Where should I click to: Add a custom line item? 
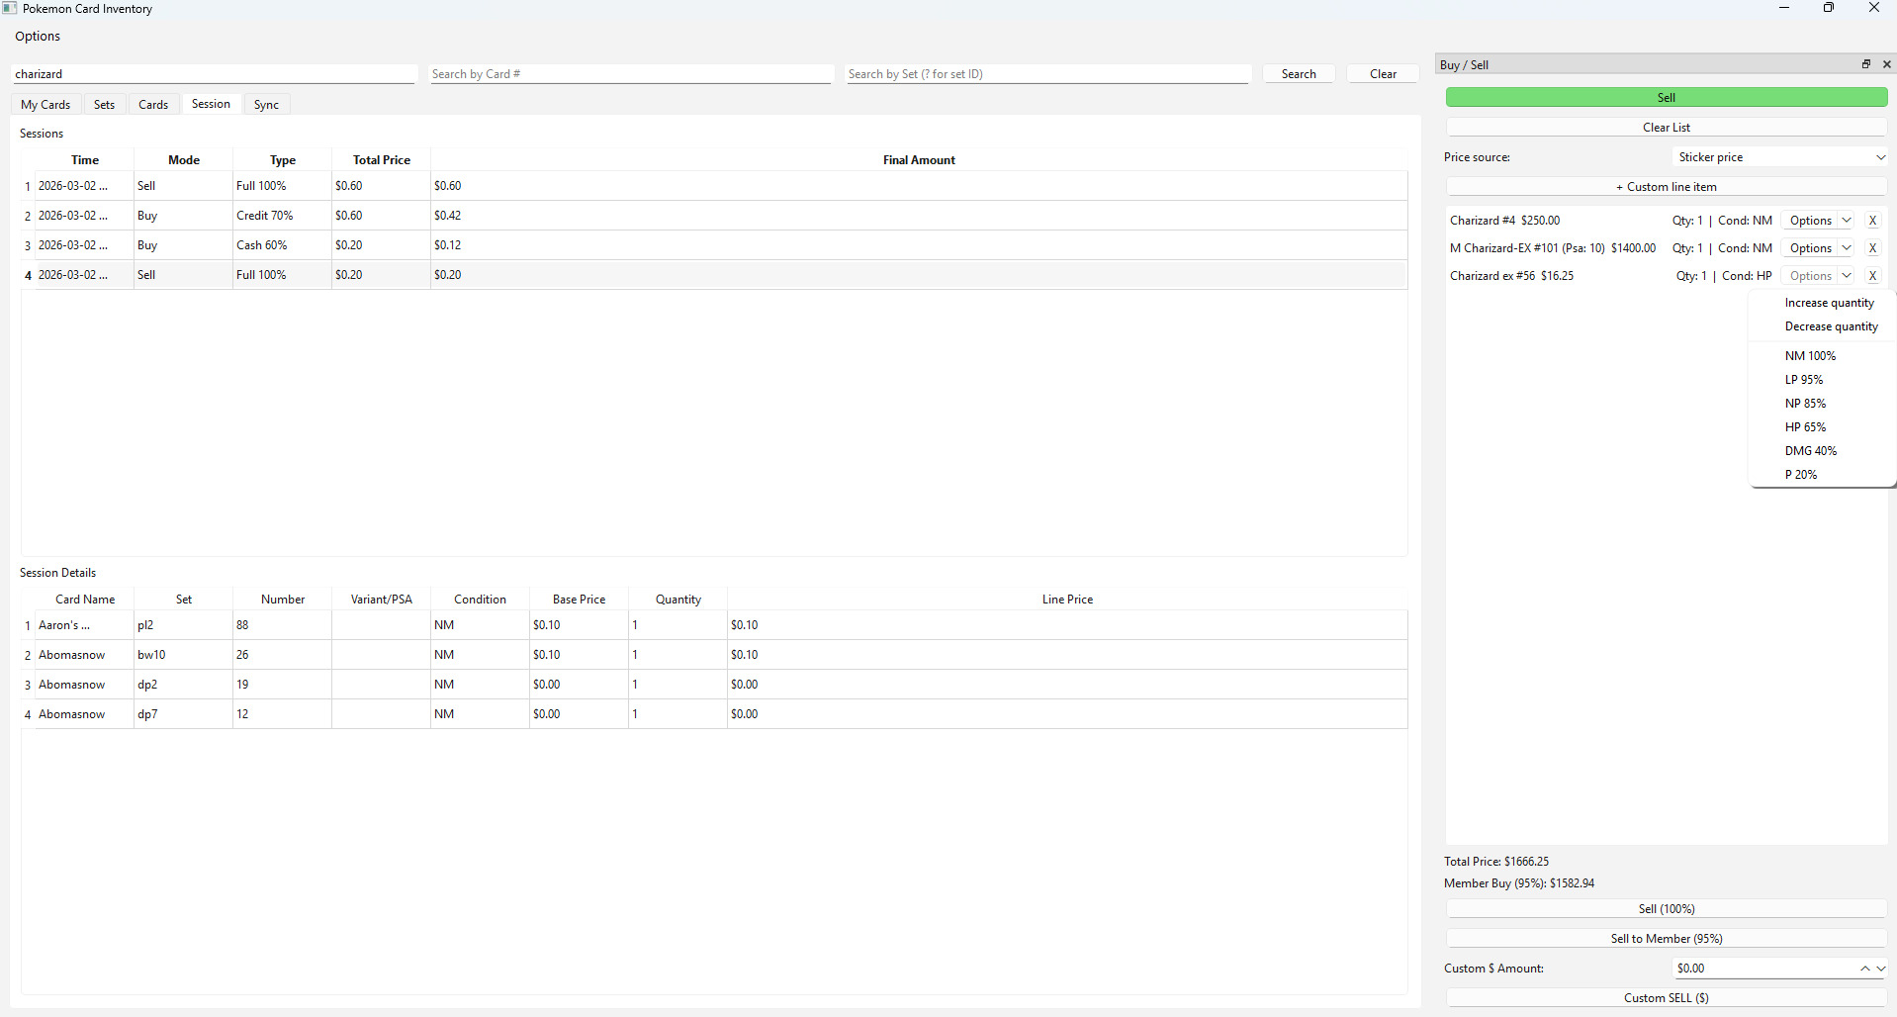pos(1665,186)
